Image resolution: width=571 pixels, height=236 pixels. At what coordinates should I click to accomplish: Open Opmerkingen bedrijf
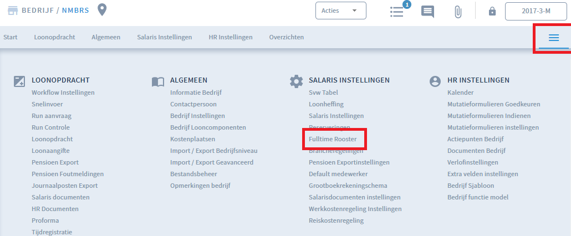pos(200,186)
